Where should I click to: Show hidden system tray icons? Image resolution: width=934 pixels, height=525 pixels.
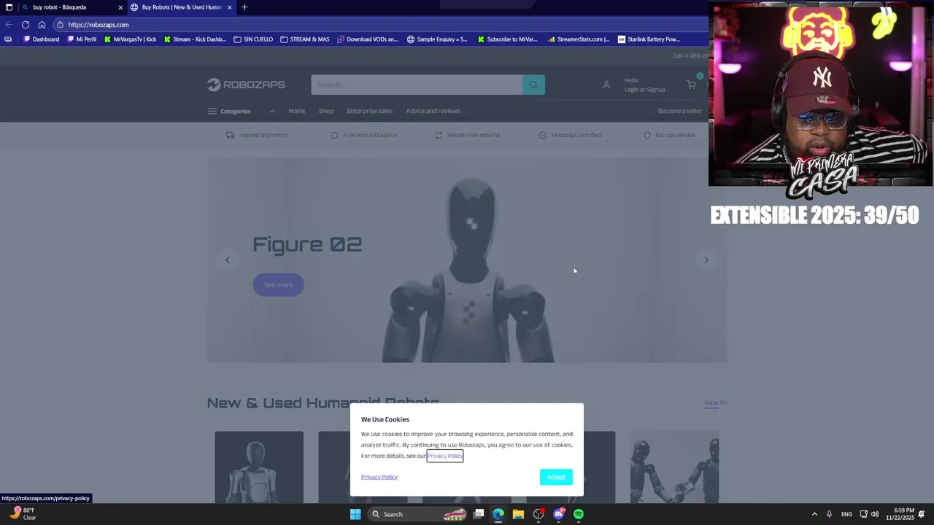click(814, 514)
